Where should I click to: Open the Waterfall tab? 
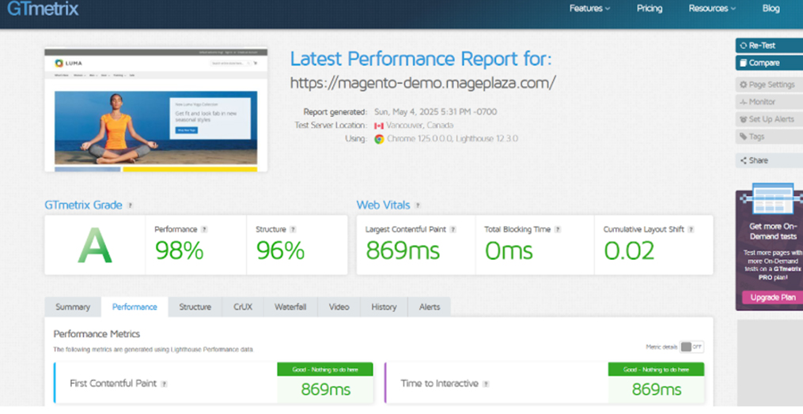click(290, 307)
